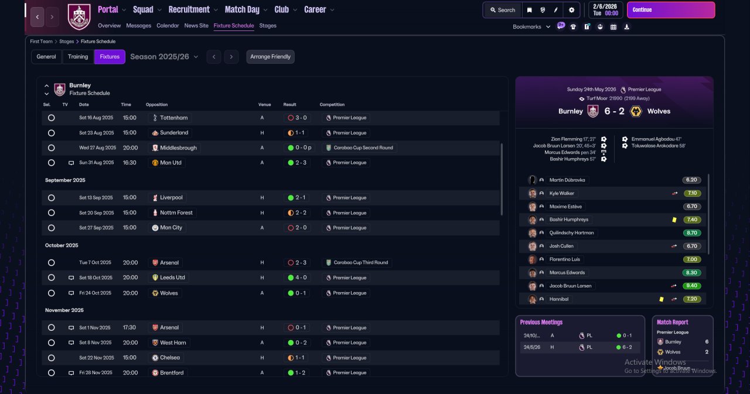Select the Sunderland fixture radio button

[51, 133]
